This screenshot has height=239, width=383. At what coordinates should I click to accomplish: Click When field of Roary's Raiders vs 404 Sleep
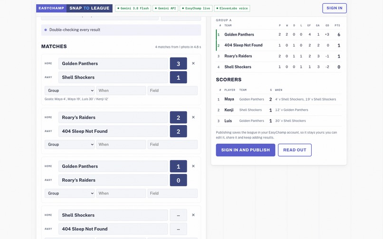(121, 144)
